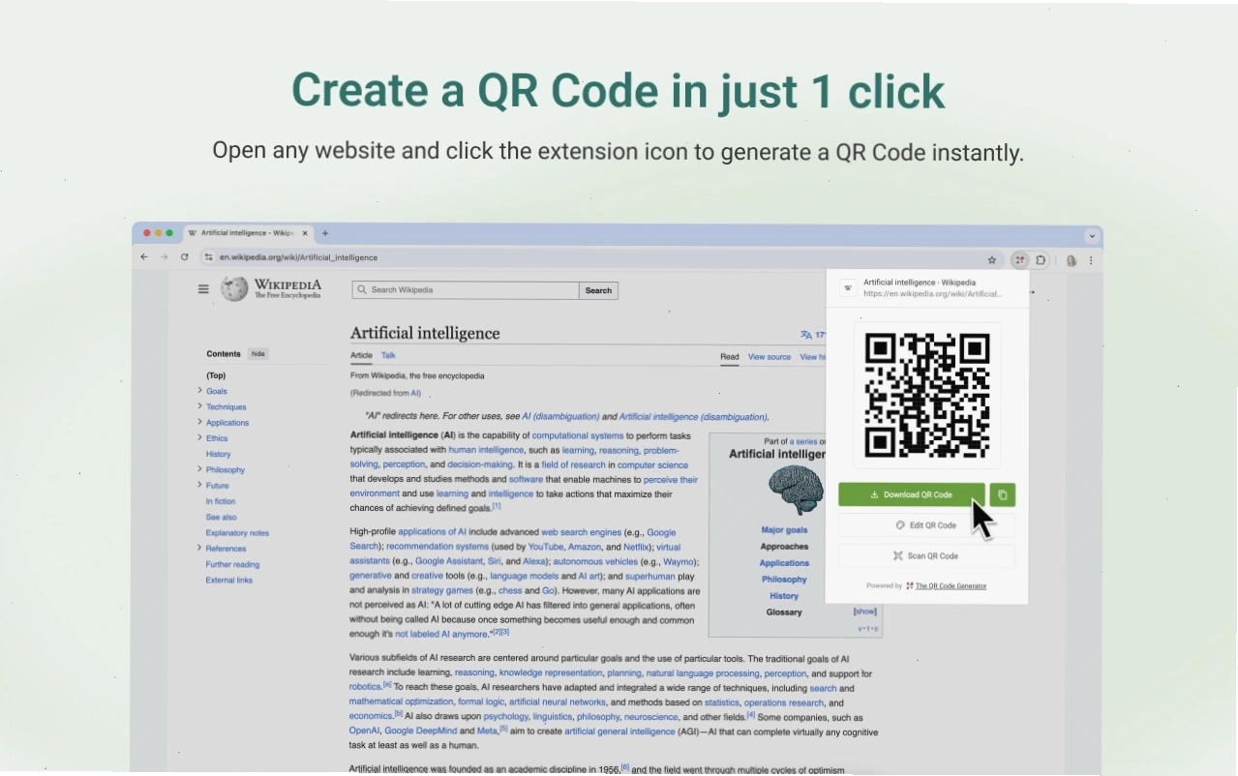Open the Extensions puzzle-piece menu
The width and height of the screenshot is (1238, 776).
pyautogui.click(x=1041, y=260)
